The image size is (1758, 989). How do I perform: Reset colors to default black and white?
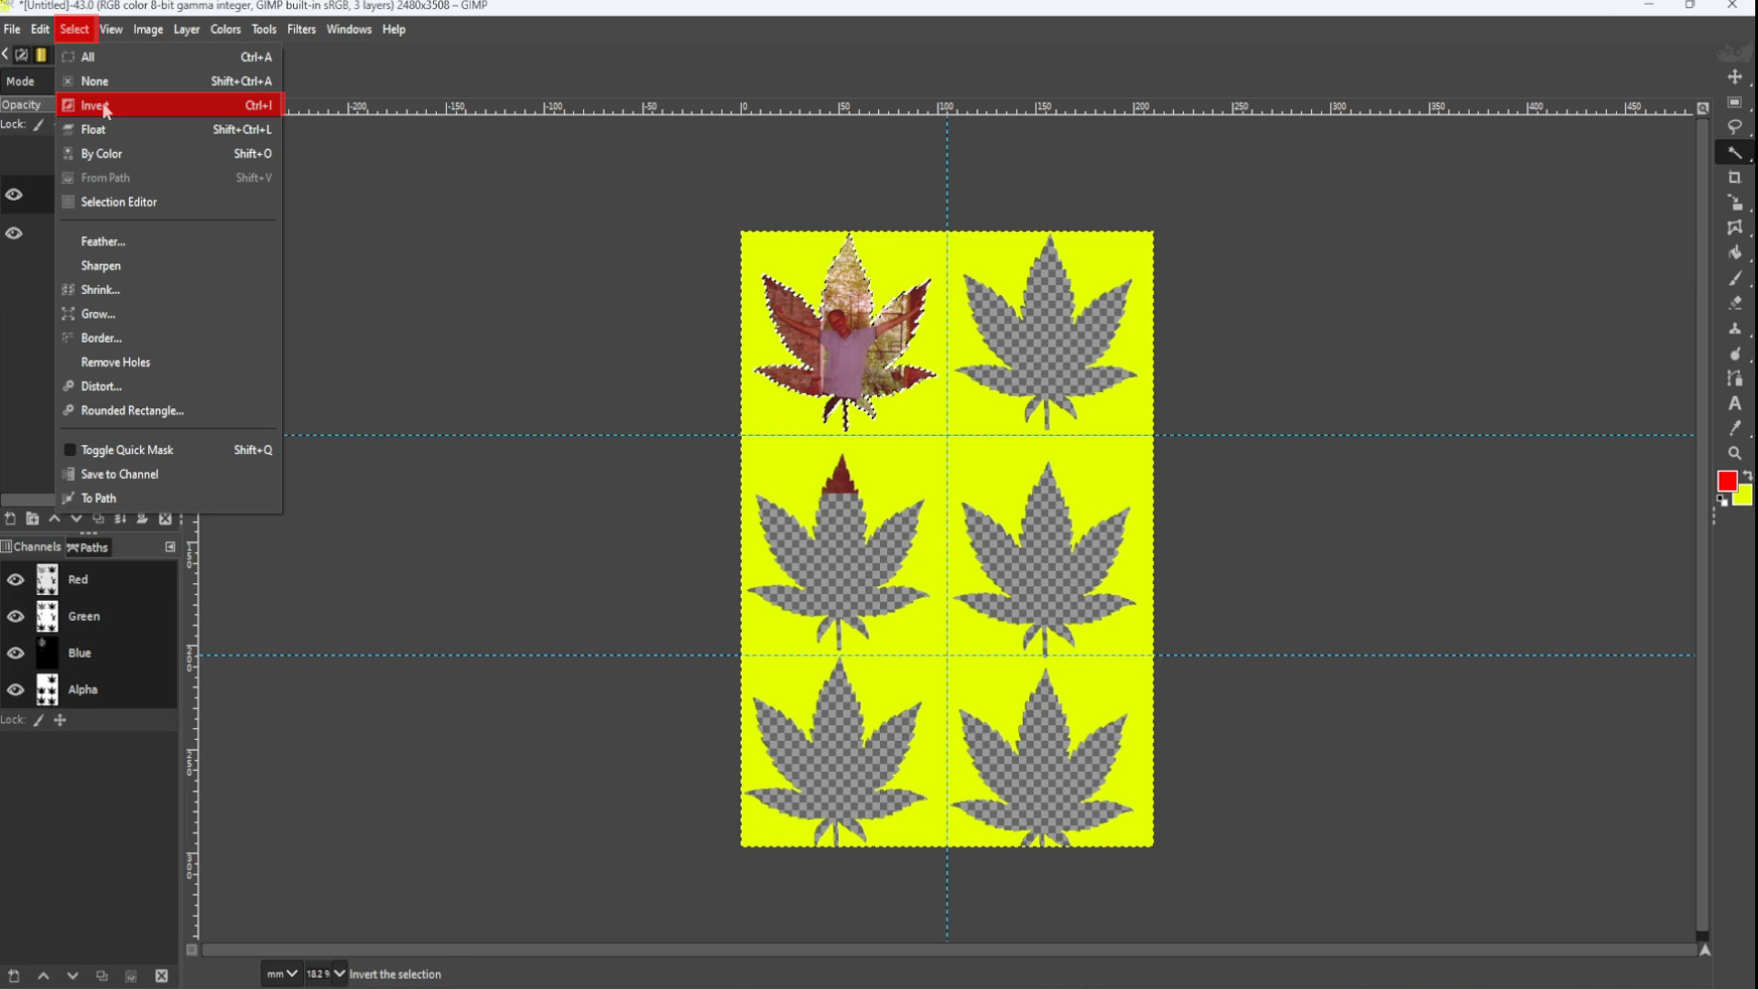click(x=1722, y=500)
